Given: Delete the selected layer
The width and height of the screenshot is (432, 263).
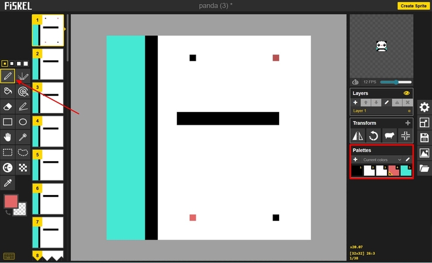Looking at the screenshot, I should point(407,103).
